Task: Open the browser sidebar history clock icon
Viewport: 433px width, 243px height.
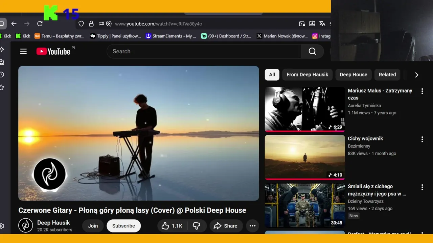Action: [2, 75]
